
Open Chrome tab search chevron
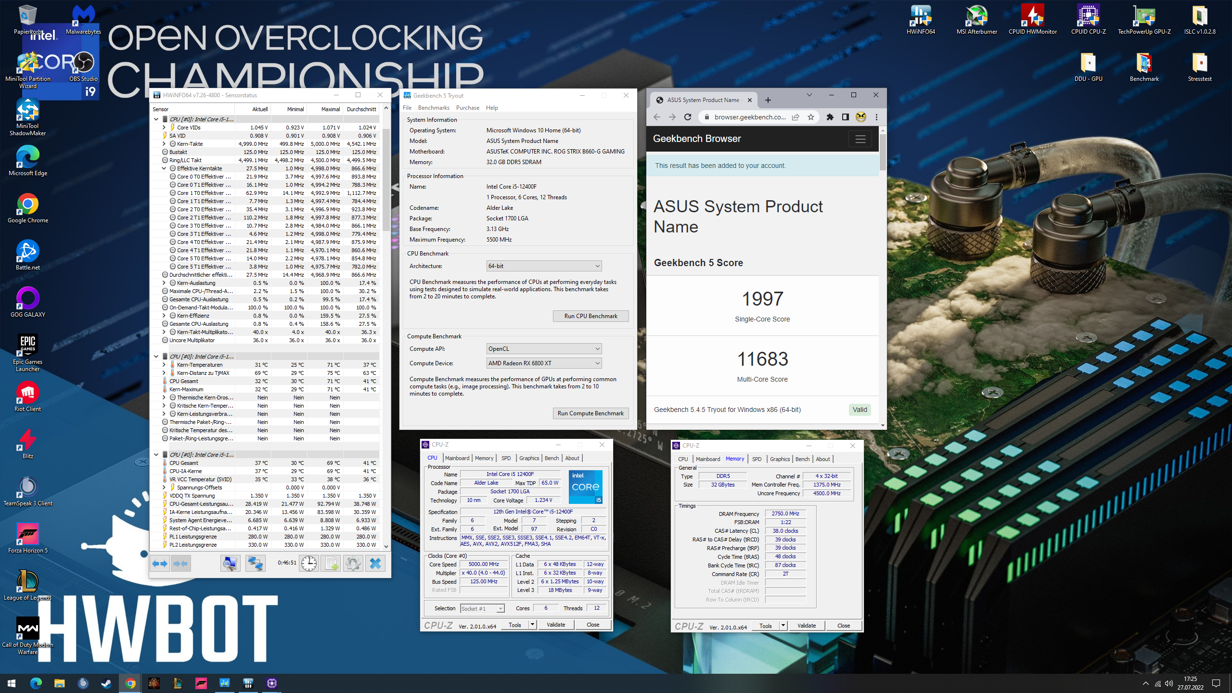(809, 95)
